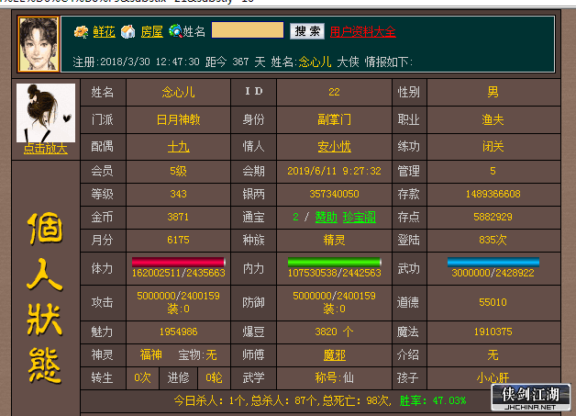Select the charm value 1954986

178,332
